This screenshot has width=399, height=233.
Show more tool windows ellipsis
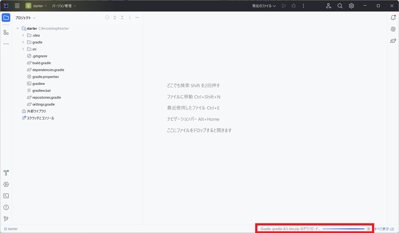tap(6, 44)
